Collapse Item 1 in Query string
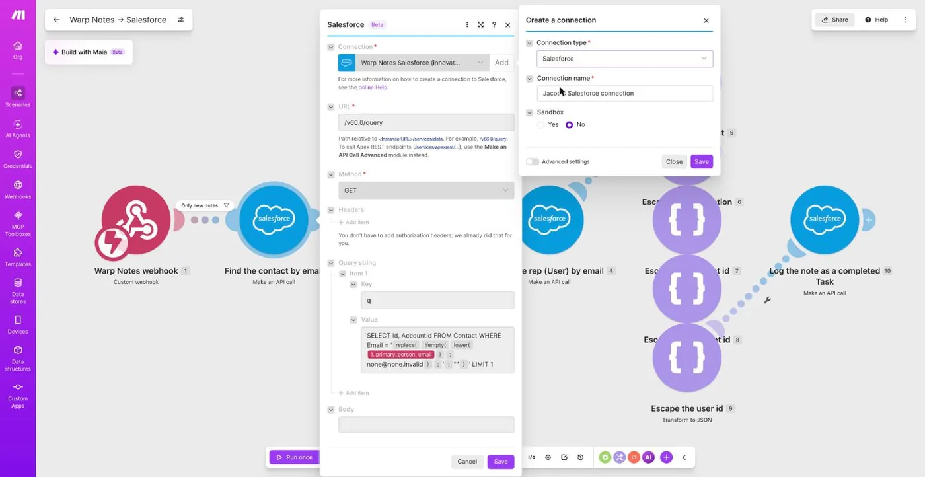This screenshot has width=925, height=477. (342, 274)
